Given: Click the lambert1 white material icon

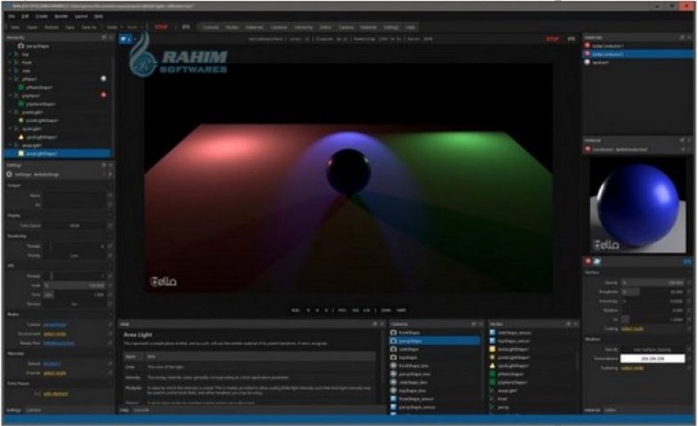Looking at the screenshot, I should (587, 62).
